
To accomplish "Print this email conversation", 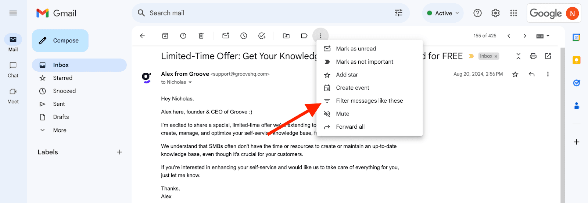I will click(533, 56).
